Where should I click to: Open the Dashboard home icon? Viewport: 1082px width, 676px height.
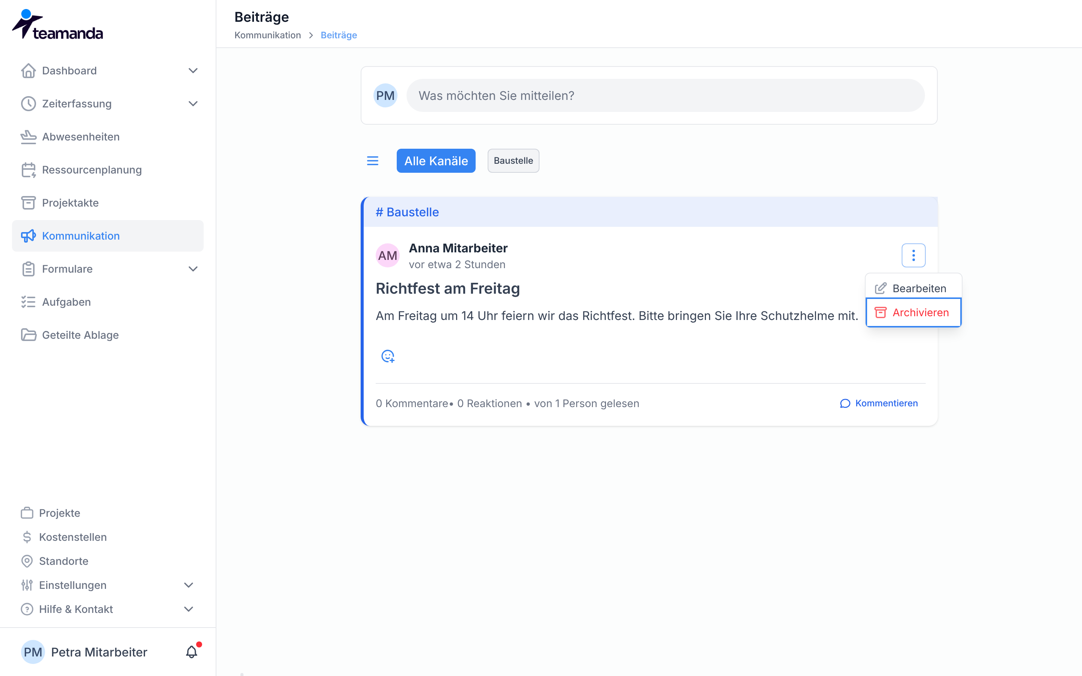(x=28, y=71)
